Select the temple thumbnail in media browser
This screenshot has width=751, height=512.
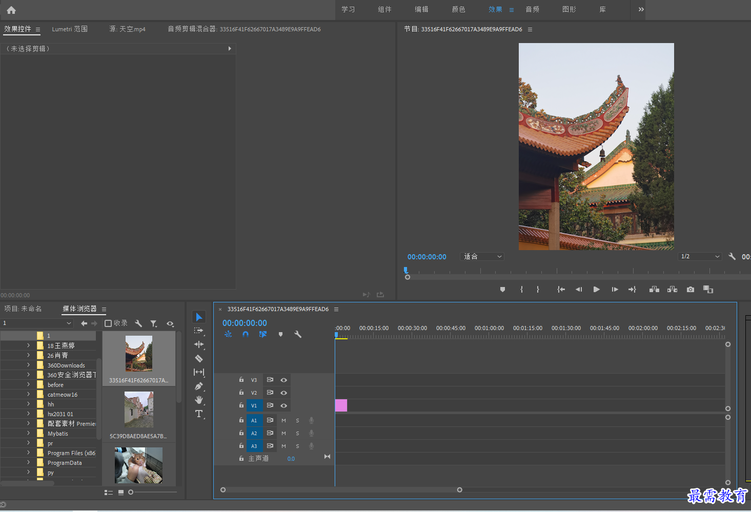(139, 354)
